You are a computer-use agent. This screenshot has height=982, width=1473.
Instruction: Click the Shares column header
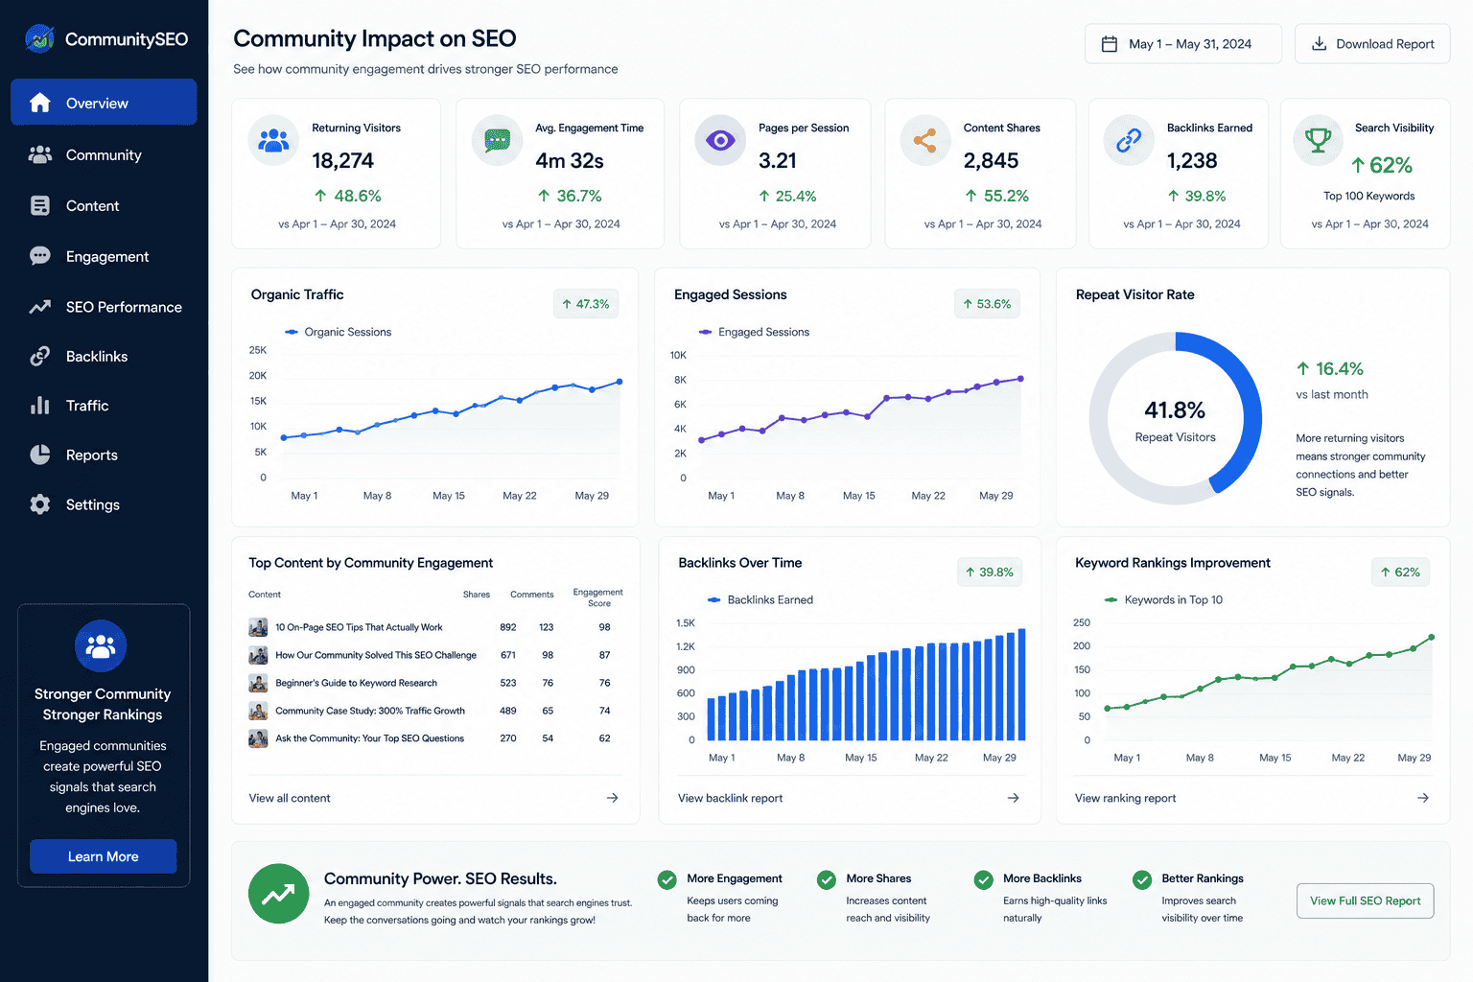click(477, 595)
